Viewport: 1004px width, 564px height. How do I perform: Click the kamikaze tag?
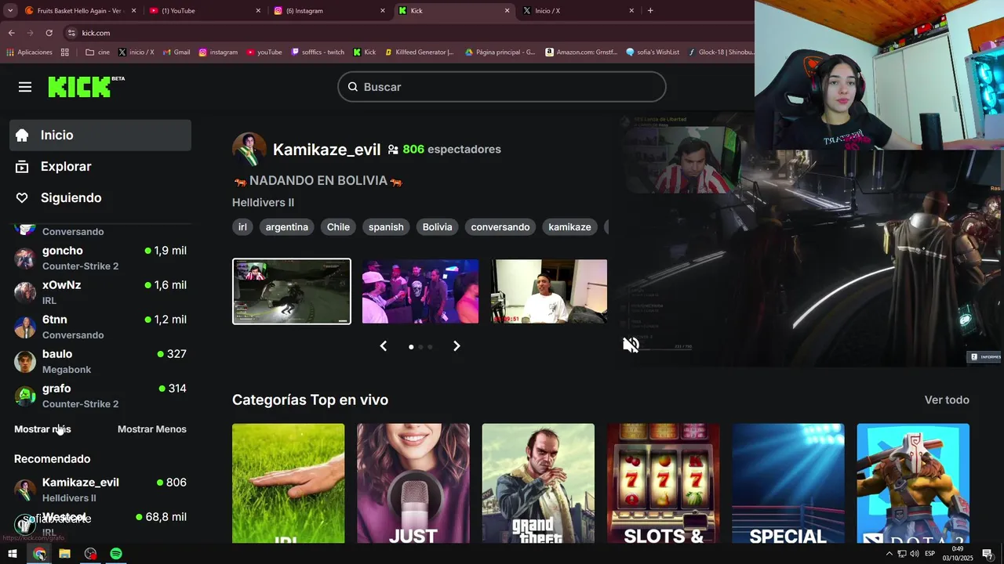(569, 227)
